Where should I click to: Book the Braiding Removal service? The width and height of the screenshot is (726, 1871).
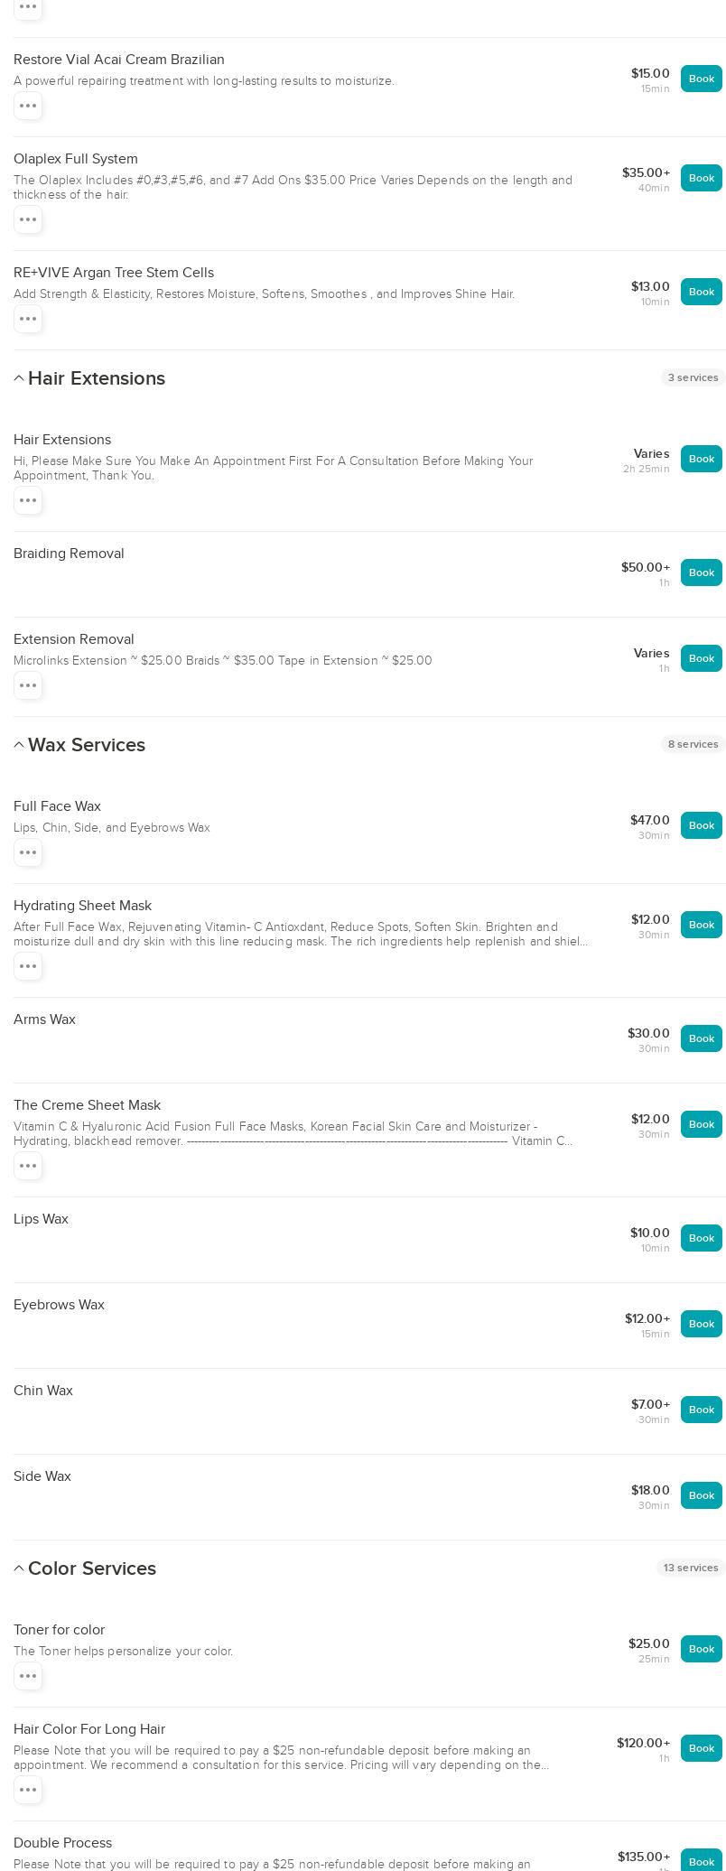click(702, 572)
